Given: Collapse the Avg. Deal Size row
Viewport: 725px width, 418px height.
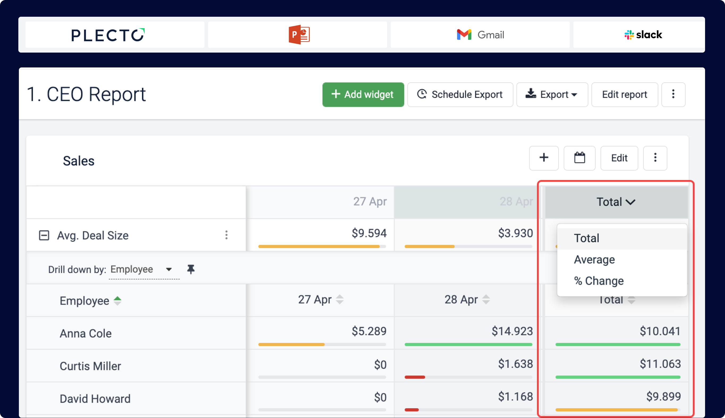Looking at the screenshot, I should (44, 235).
